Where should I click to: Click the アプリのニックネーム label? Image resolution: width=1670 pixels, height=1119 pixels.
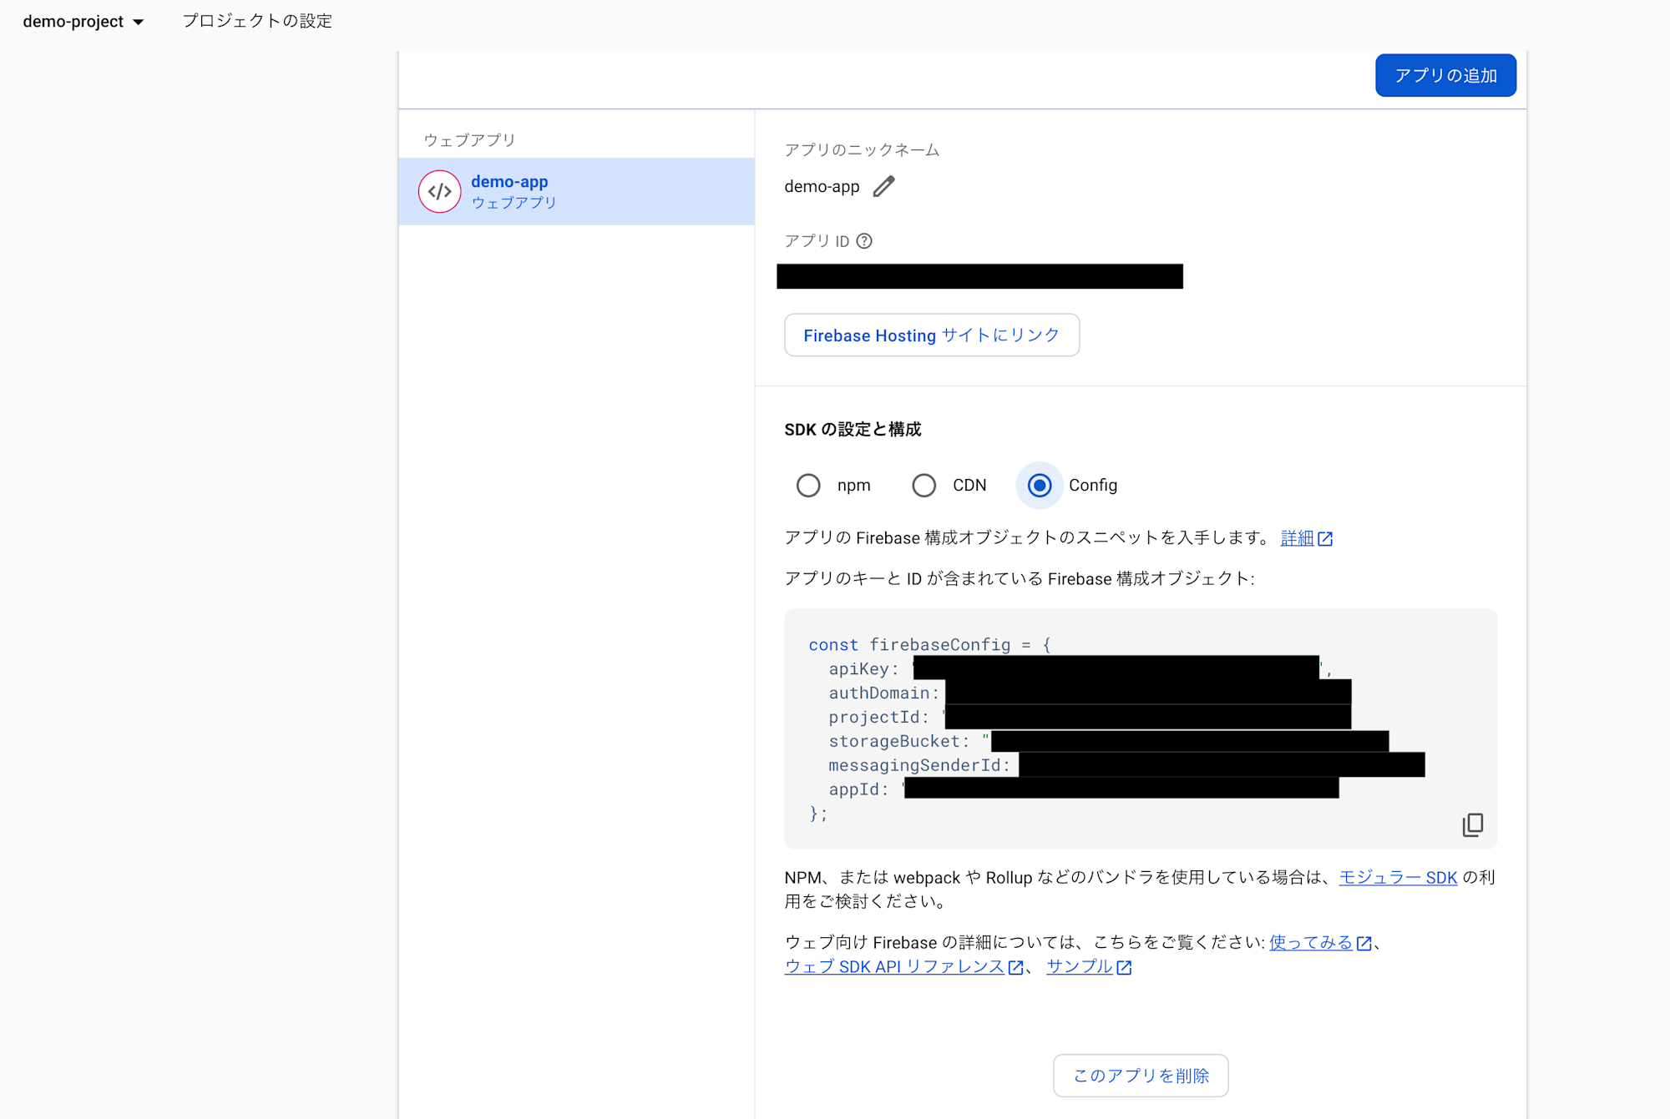click(x=862, y=150)
